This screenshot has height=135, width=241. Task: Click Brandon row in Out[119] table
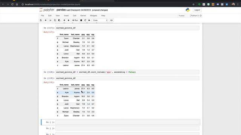point(75,96)
